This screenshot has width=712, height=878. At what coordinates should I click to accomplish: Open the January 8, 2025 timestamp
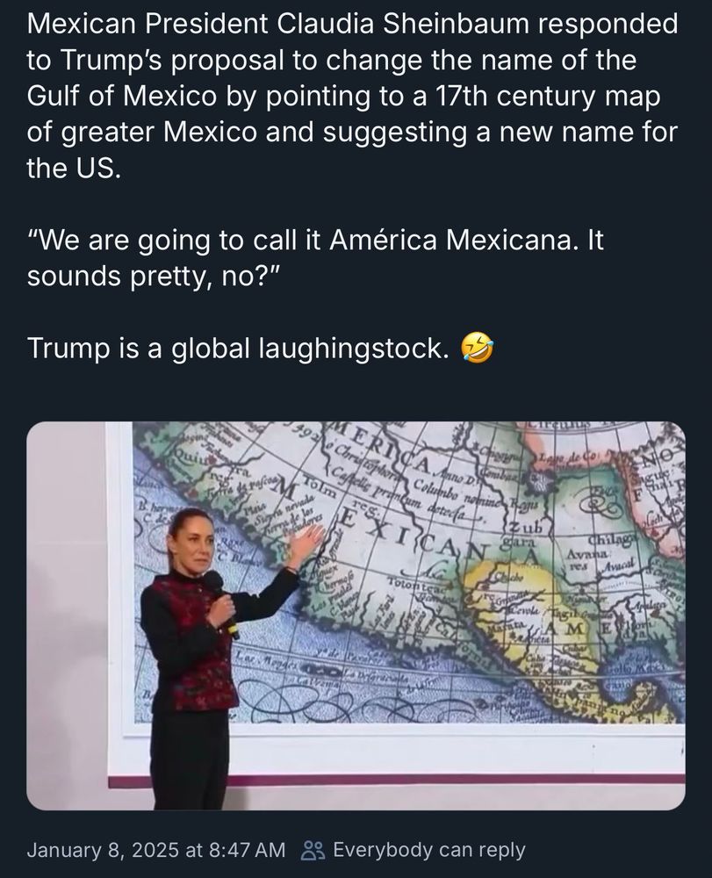[156, 850]
